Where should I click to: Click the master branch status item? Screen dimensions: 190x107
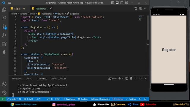tap(12, 99)
